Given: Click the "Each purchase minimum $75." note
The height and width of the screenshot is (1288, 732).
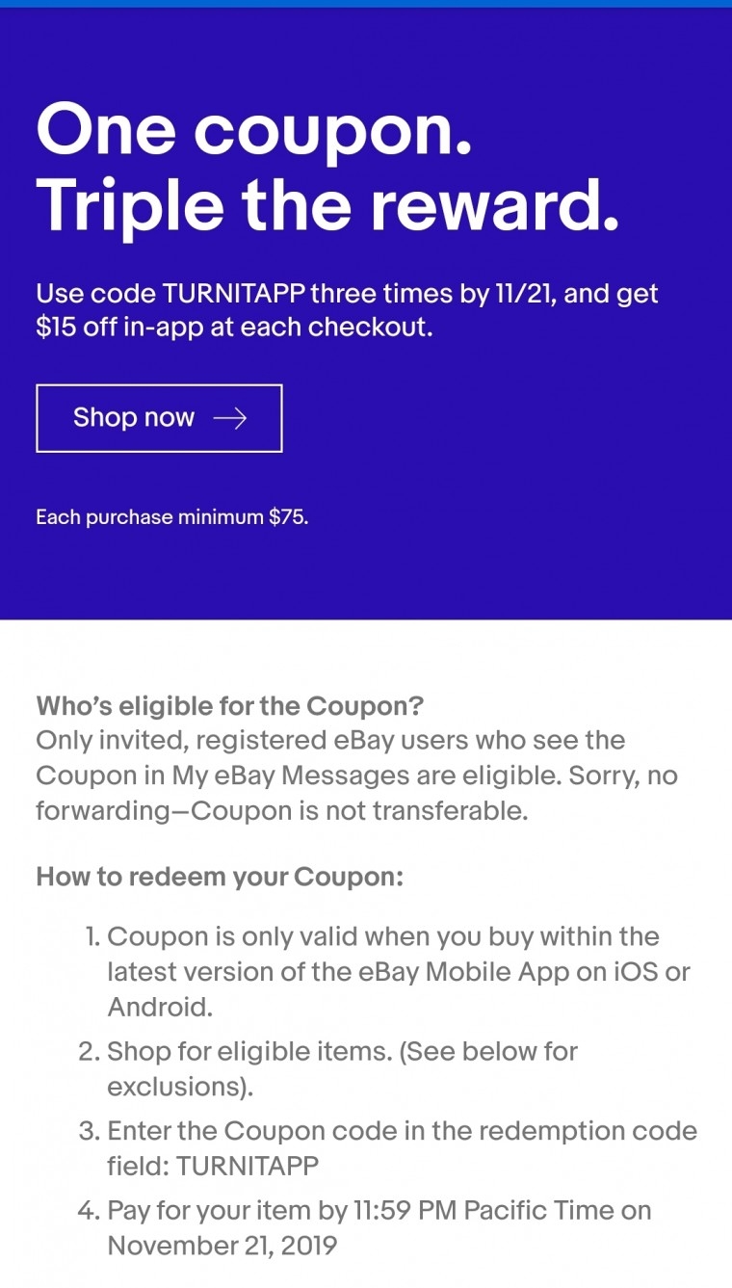Looking at the screenshot, I should click(x=172, y=517).
